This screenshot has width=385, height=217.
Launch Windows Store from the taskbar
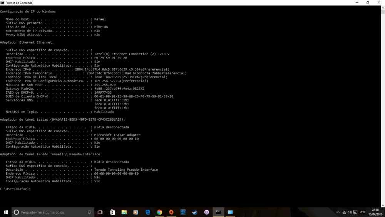click(x=112, y=212)
